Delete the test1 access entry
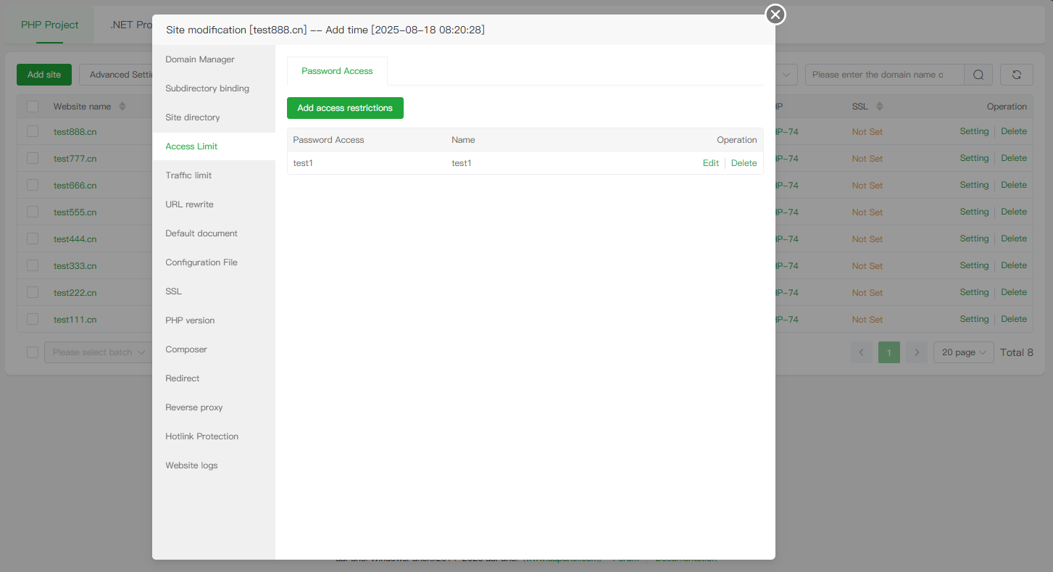 [x=744, y=163]
